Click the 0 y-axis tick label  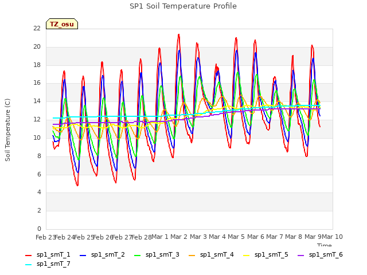coord(39,229)
